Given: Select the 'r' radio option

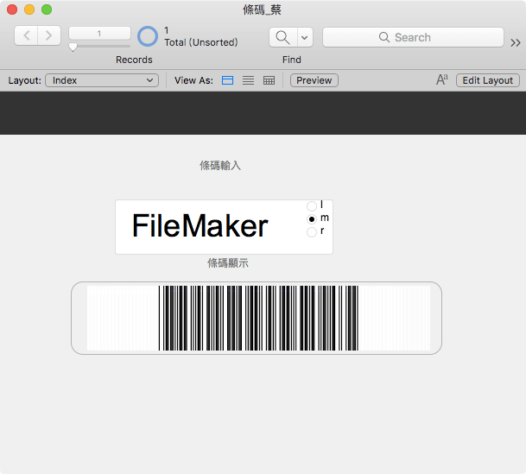Looking at the screenshot, I should pos(312,232).
